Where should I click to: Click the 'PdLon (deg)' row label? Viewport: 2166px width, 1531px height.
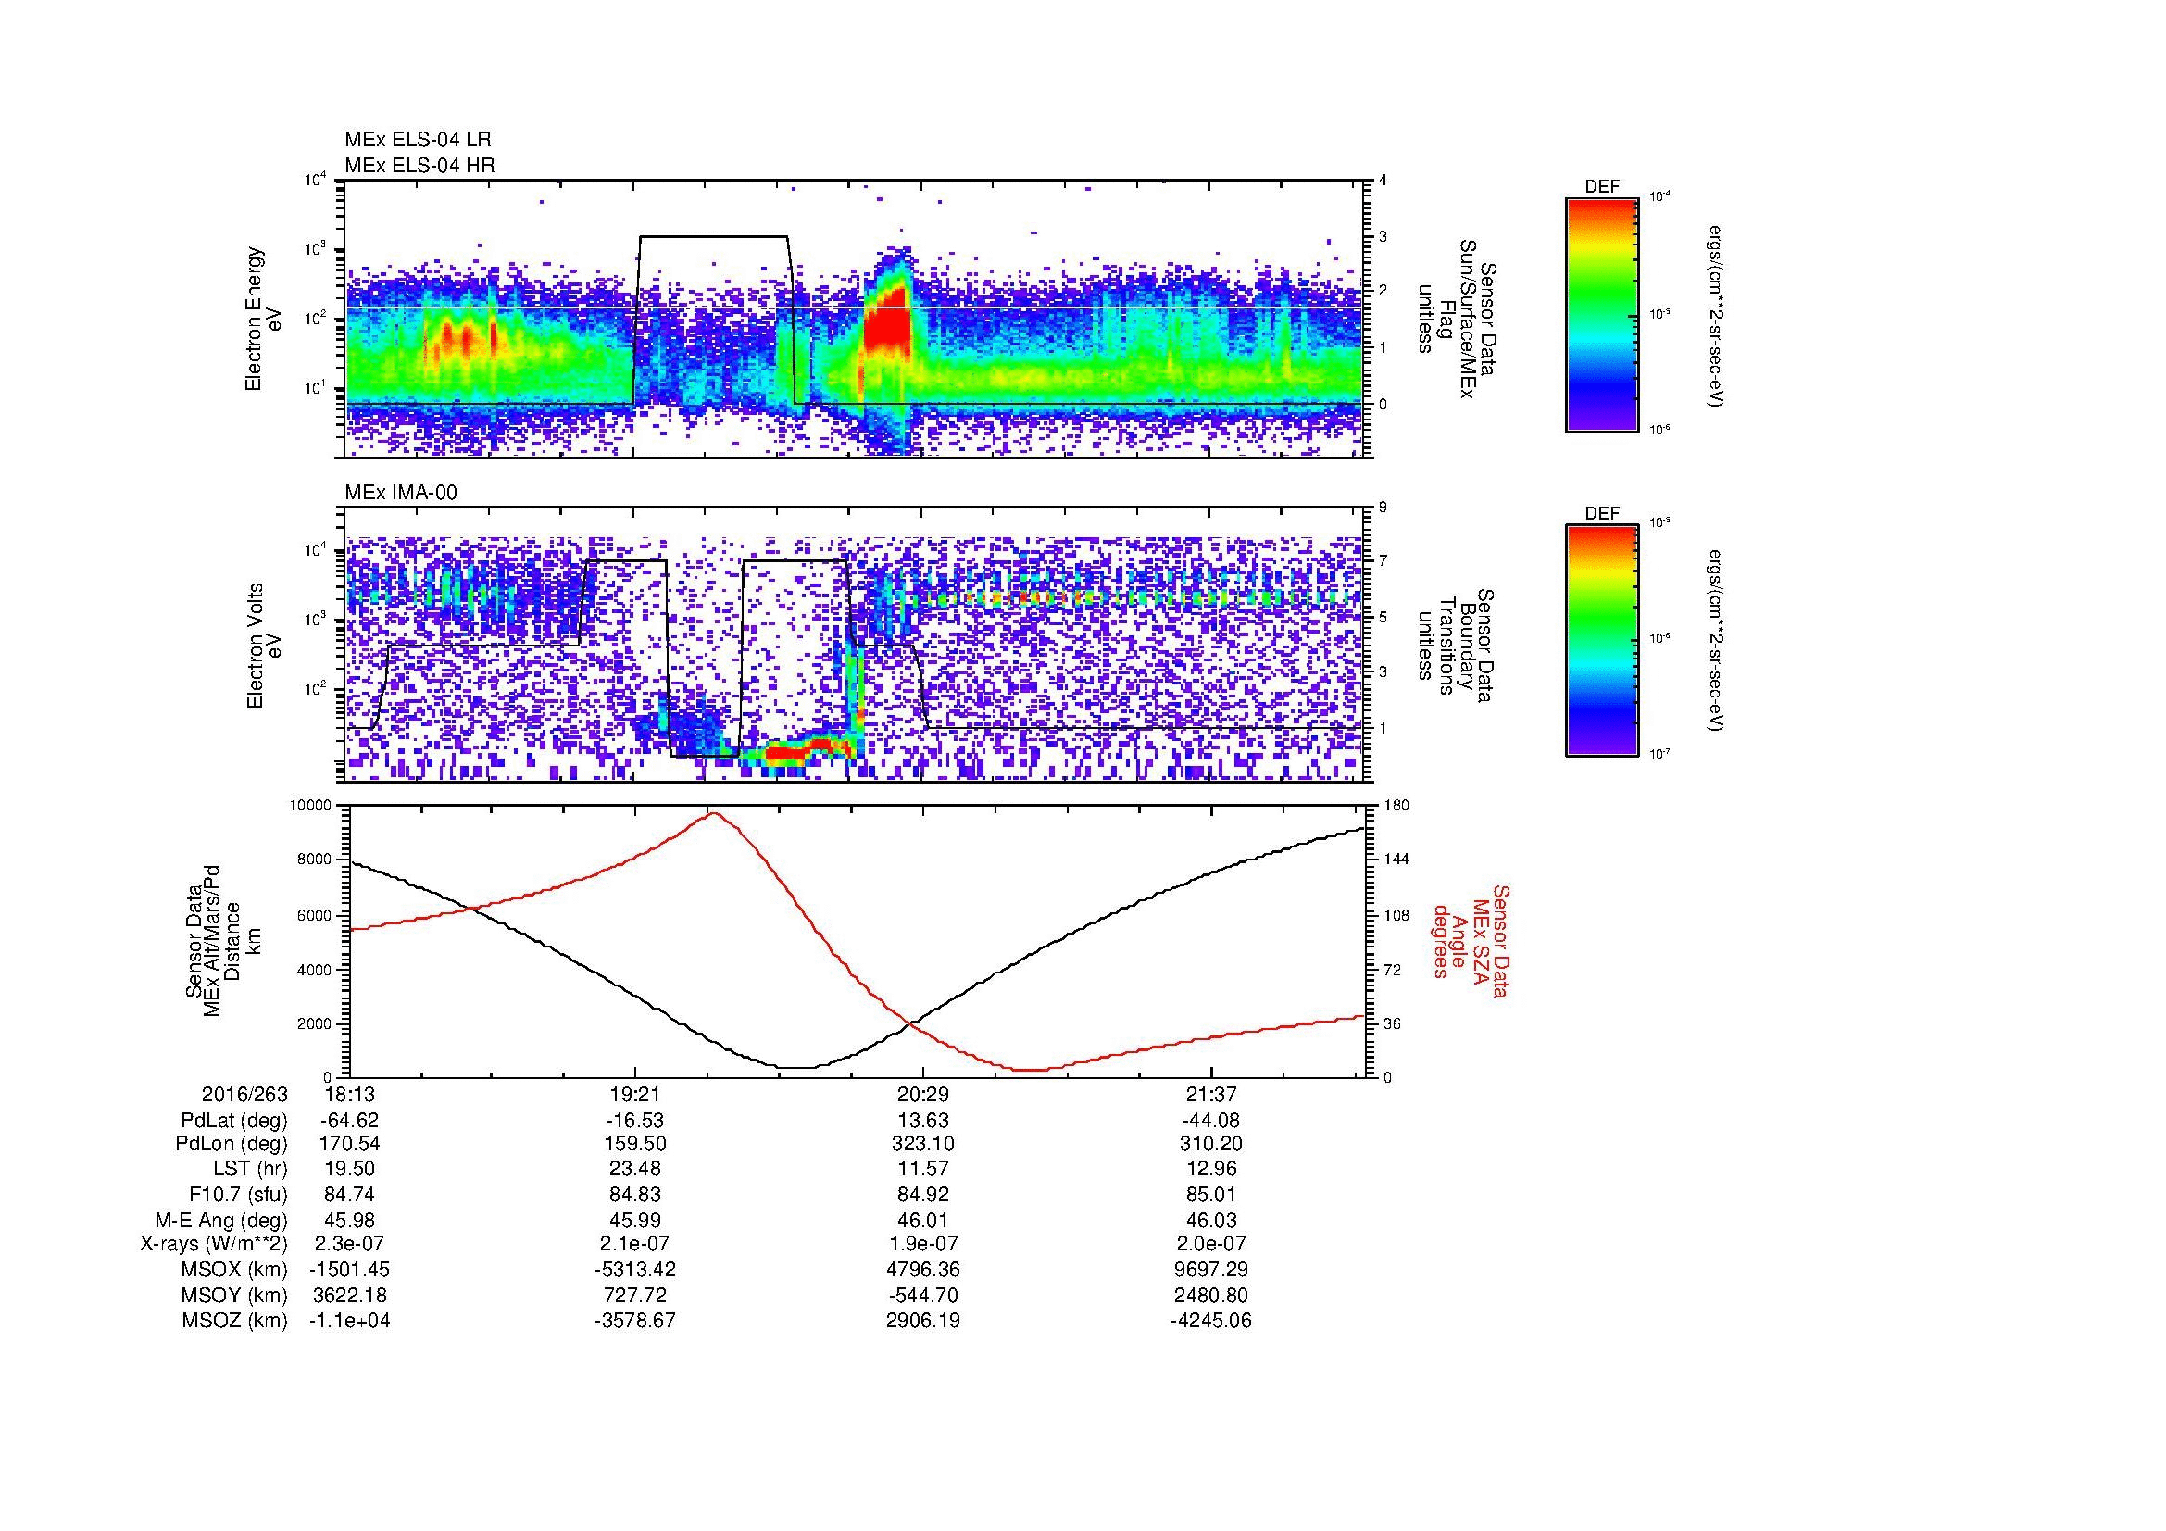point(232,1145)
